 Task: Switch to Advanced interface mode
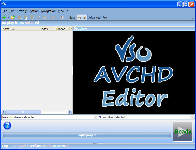pyautogui.click(x=94, y=18)
